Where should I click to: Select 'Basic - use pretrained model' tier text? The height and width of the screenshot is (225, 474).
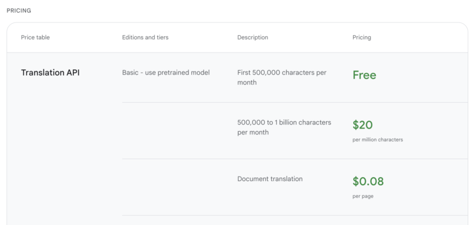166,73
